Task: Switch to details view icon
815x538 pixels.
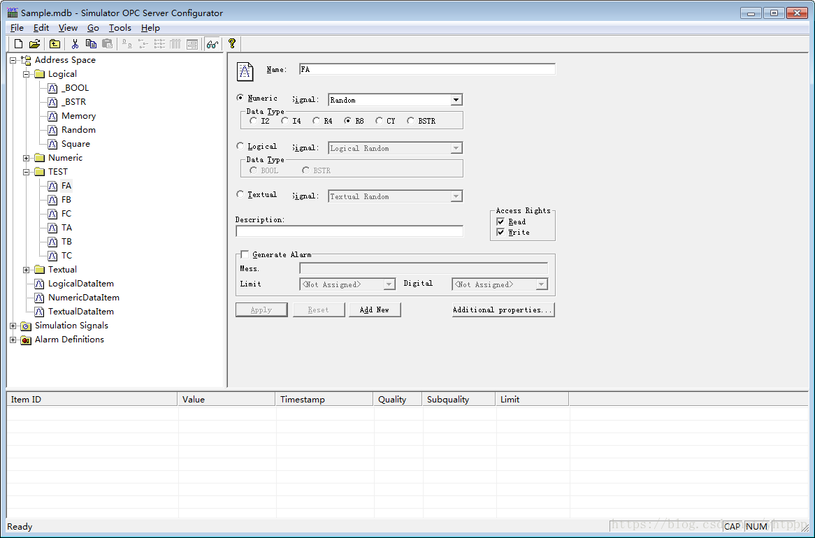Action: [175, 44]
